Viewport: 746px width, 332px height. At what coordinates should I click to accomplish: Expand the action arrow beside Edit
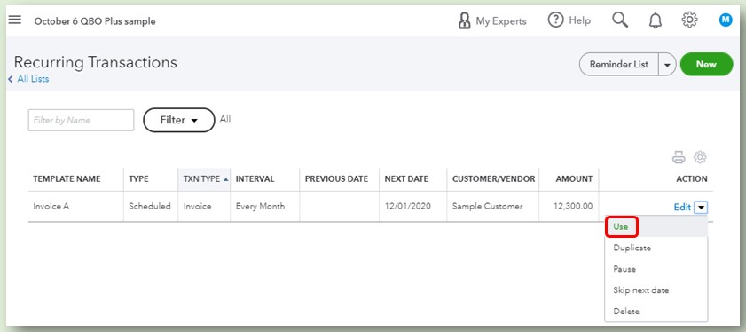point(702,208)
